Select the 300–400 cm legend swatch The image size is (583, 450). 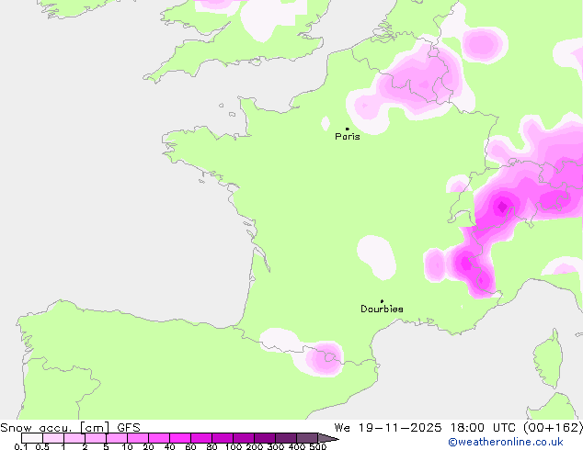[x=286, y=438]
